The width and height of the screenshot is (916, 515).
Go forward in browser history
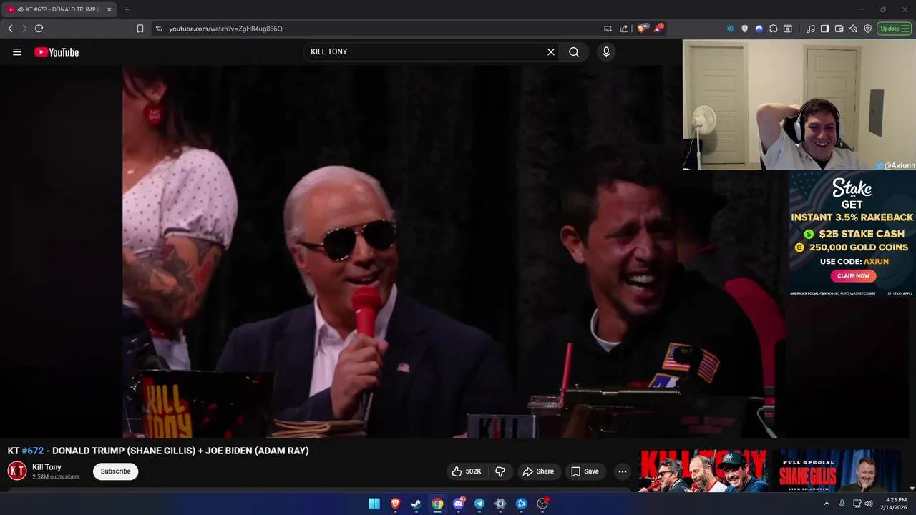click(x=24, y=29)
